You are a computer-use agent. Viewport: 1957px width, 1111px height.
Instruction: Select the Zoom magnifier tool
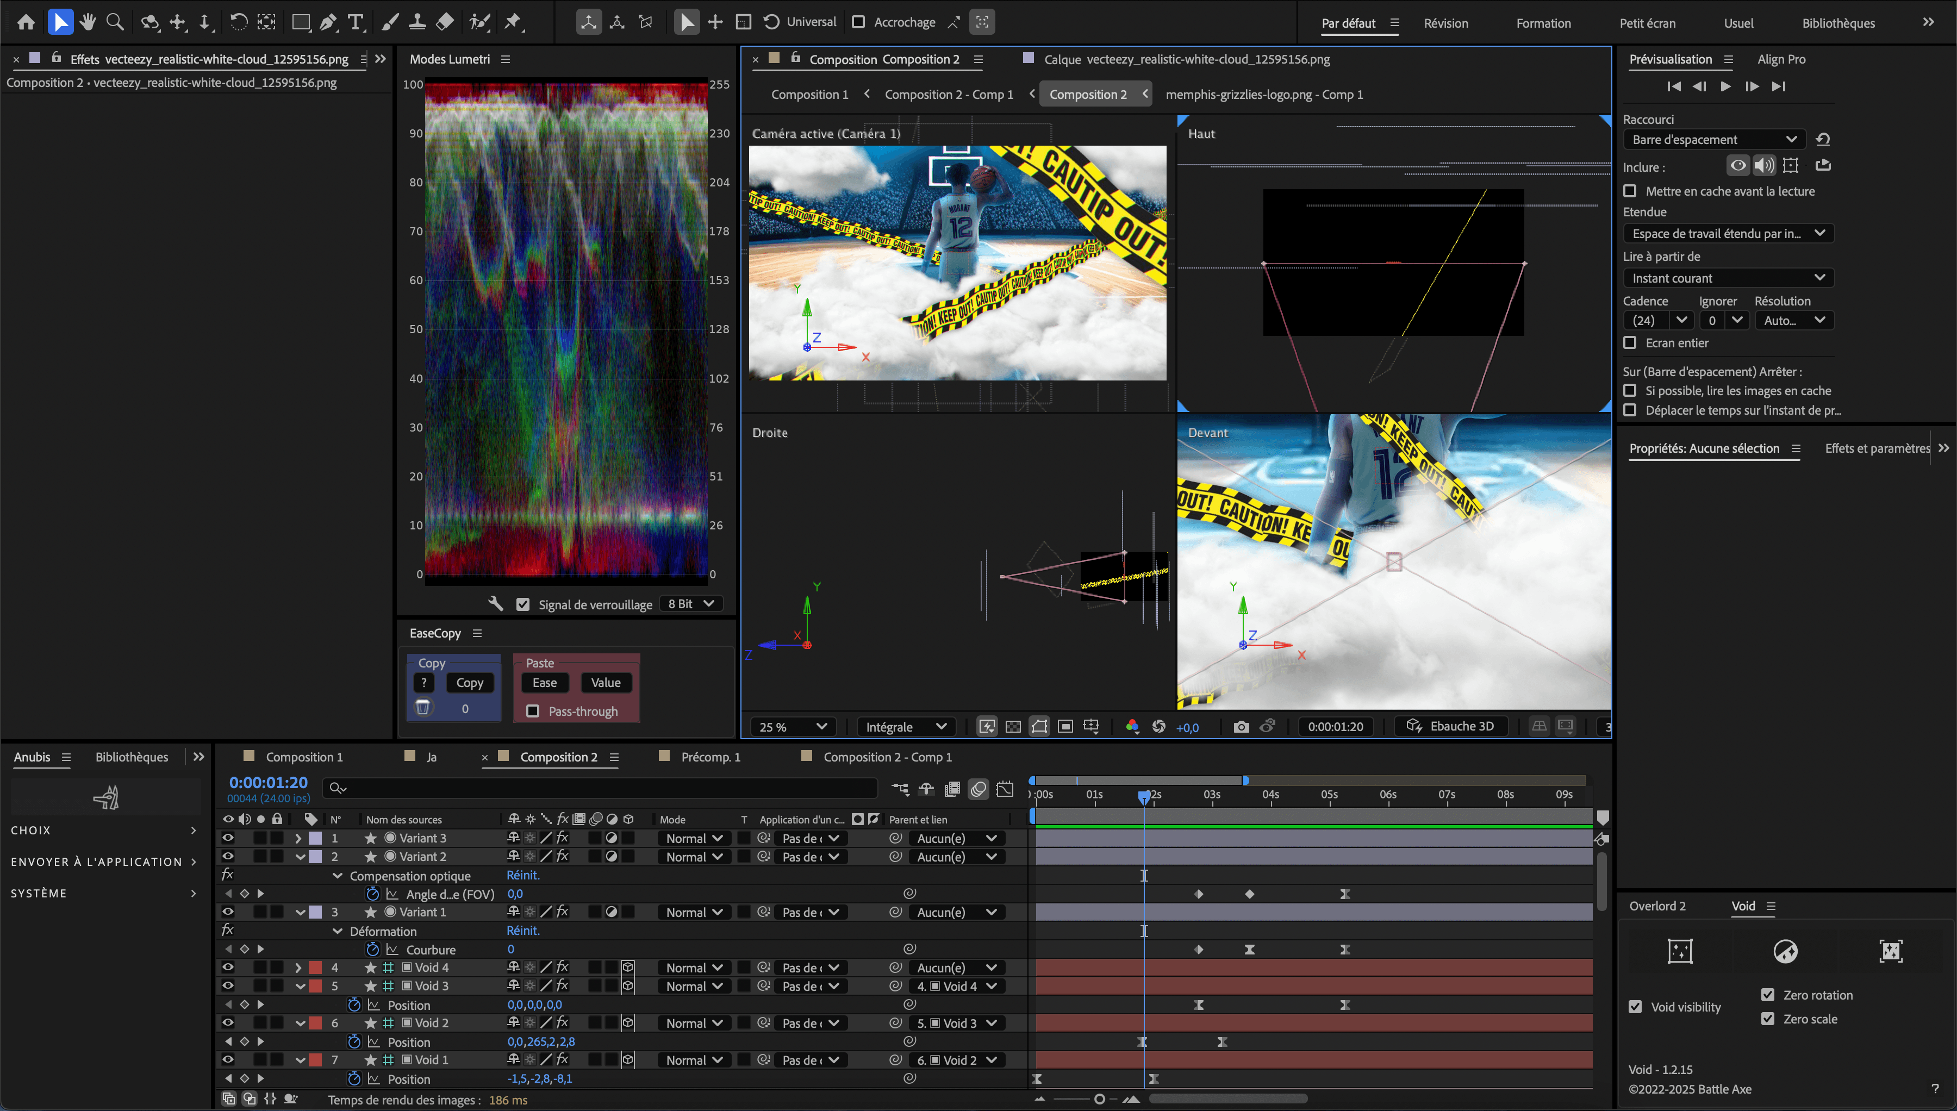pos(115,22)
